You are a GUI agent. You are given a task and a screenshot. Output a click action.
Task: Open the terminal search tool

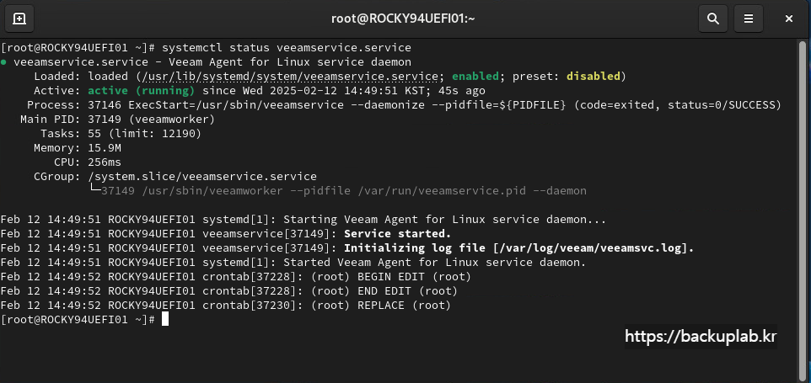(713, 19)
